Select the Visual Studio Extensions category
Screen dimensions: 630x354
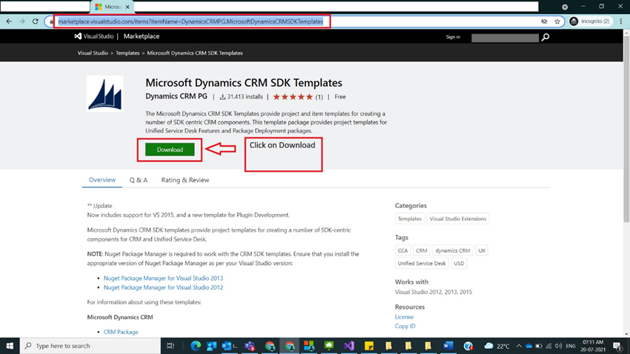(457, 218)
